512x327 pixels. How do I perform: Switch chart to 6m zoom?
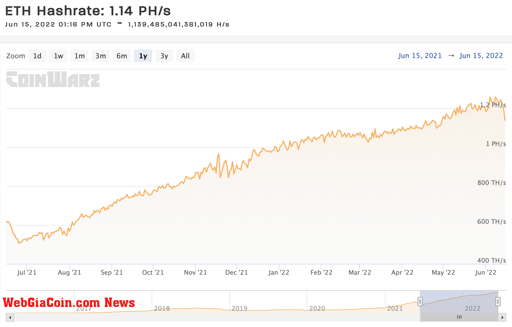(122, 56)
